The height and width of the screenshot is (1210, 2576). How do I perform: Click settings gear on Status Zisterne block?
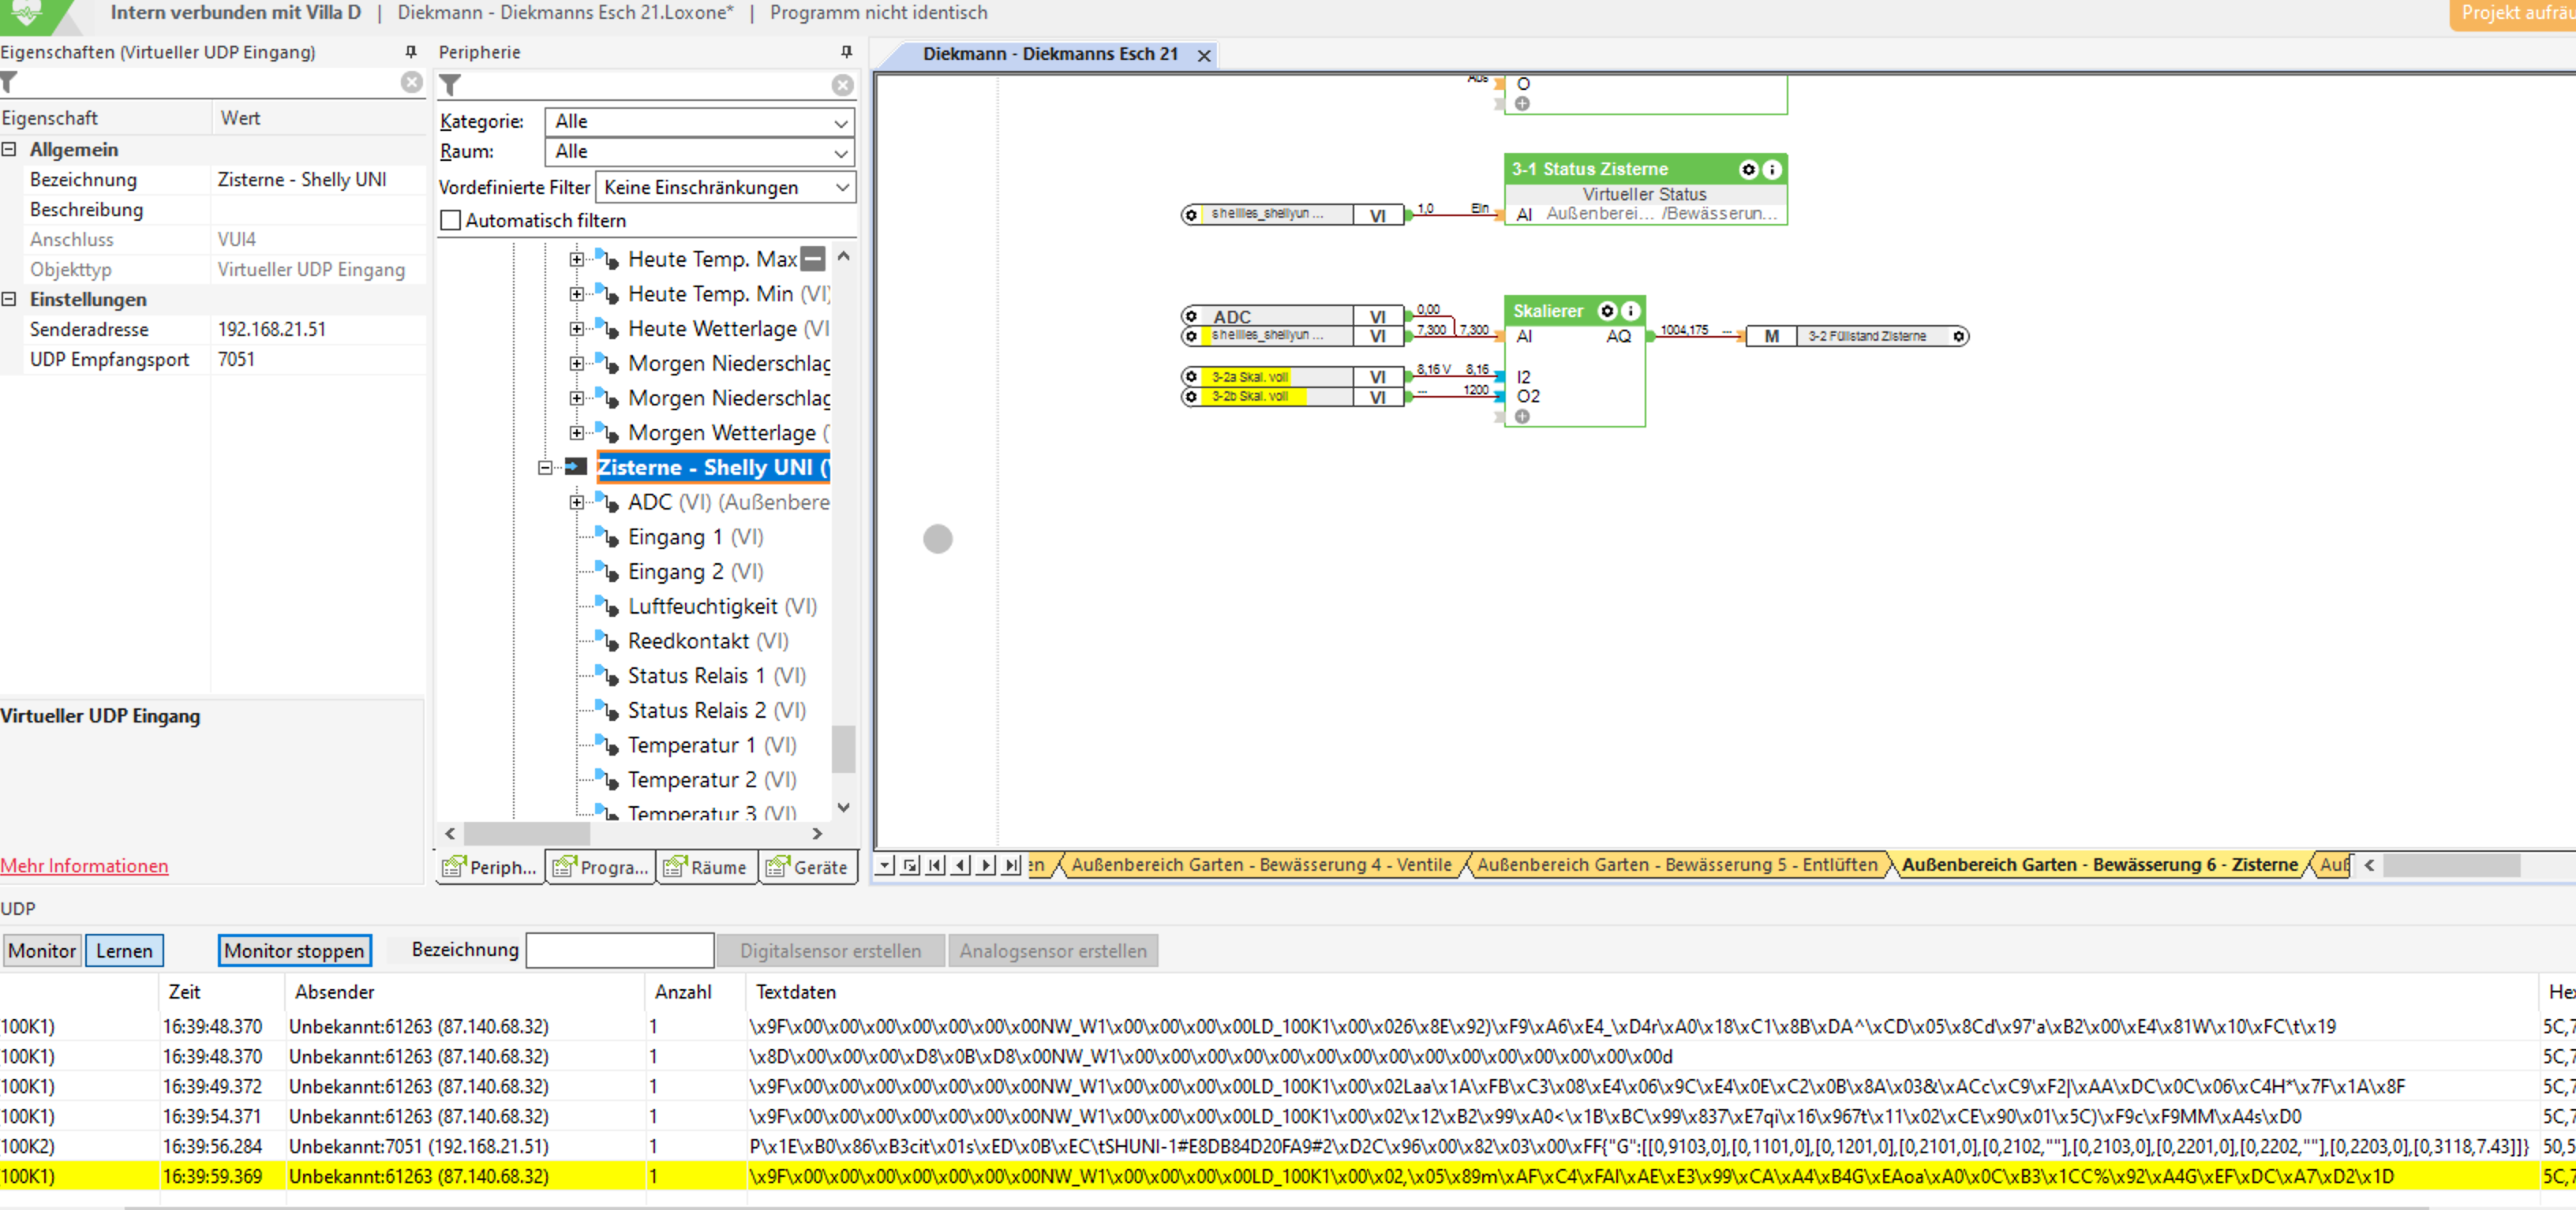[1748, 169]
